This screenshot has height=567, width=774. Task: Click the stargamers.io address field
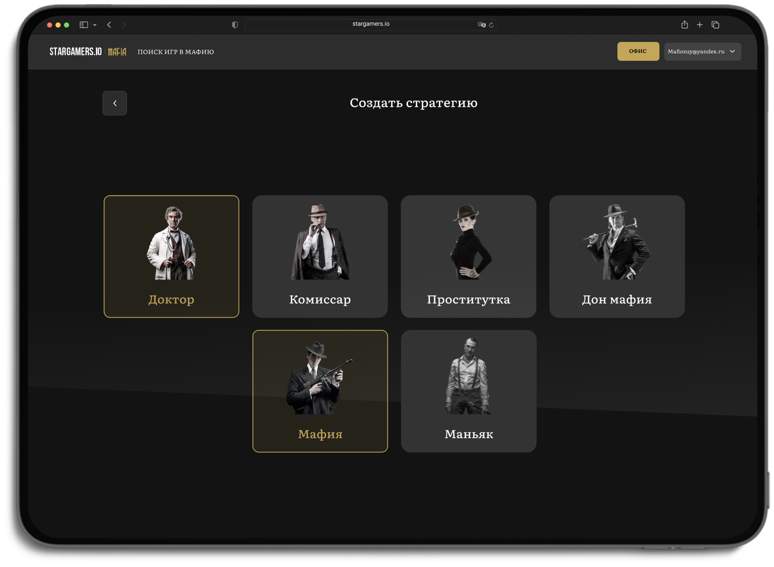(x=370, y=24)
